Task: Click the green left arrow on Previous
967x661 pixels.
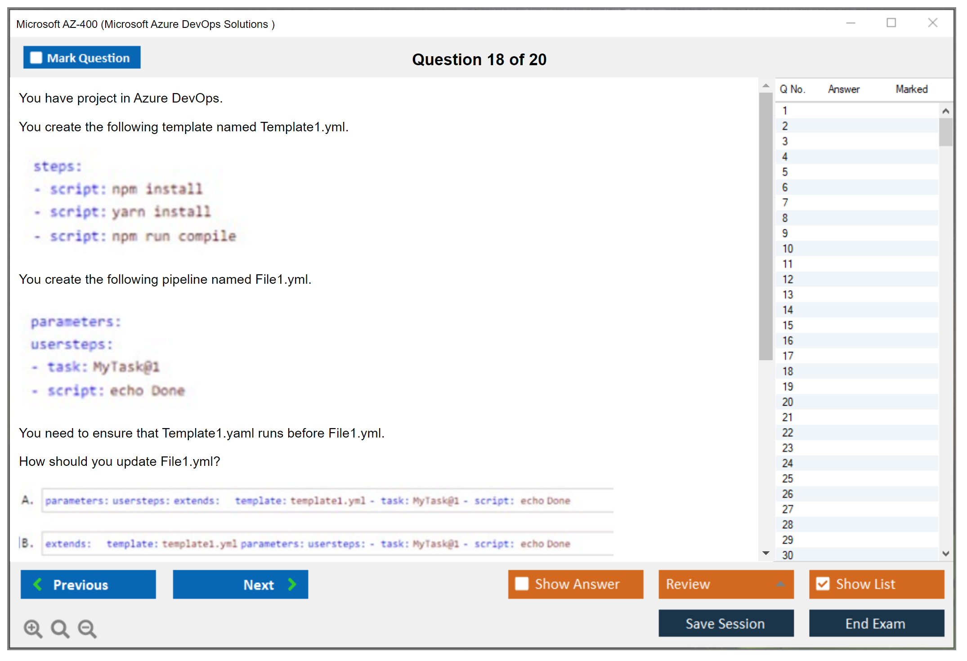Action: (38, 584)
